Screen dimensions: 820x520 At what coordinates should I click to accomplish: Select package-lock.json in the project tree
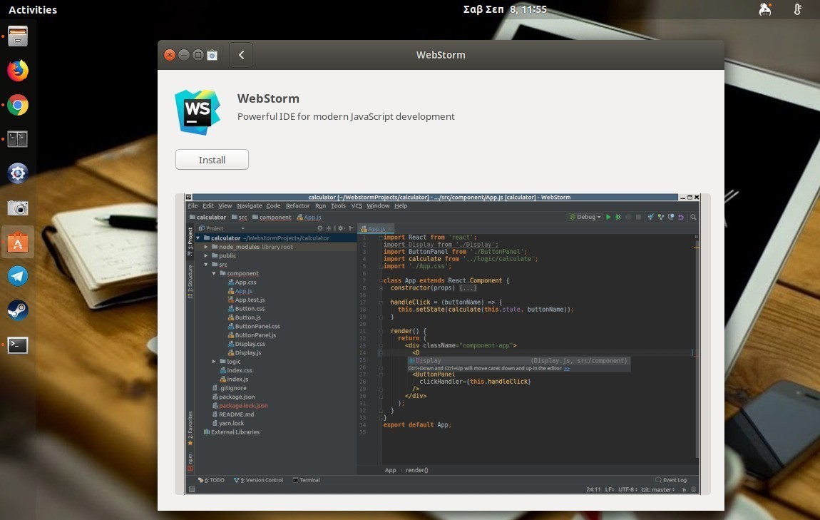coord(244,405)
